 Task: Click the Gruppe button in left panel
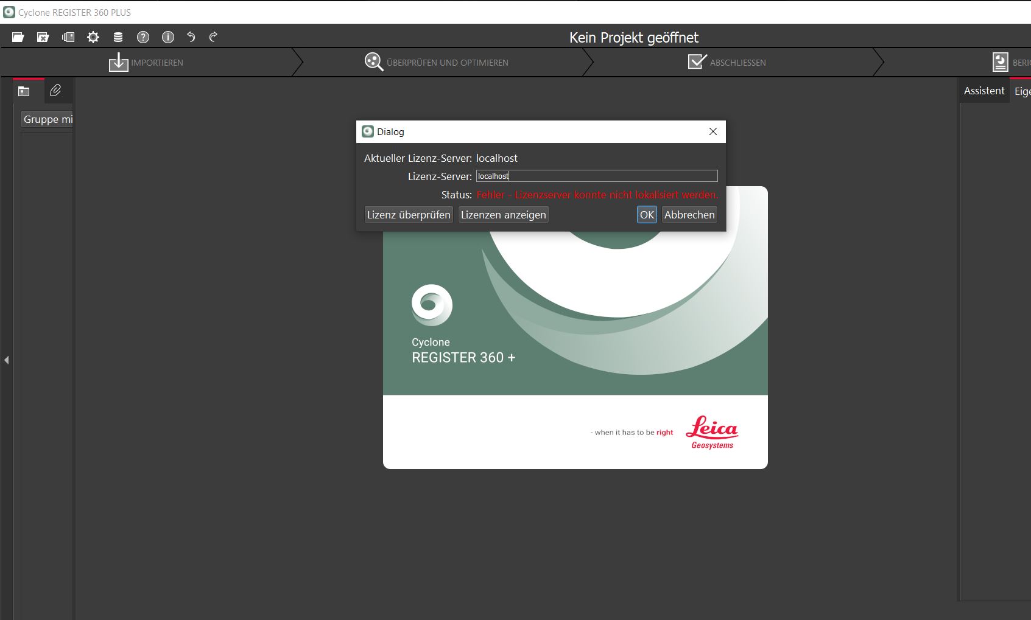(x=47, y=119)
